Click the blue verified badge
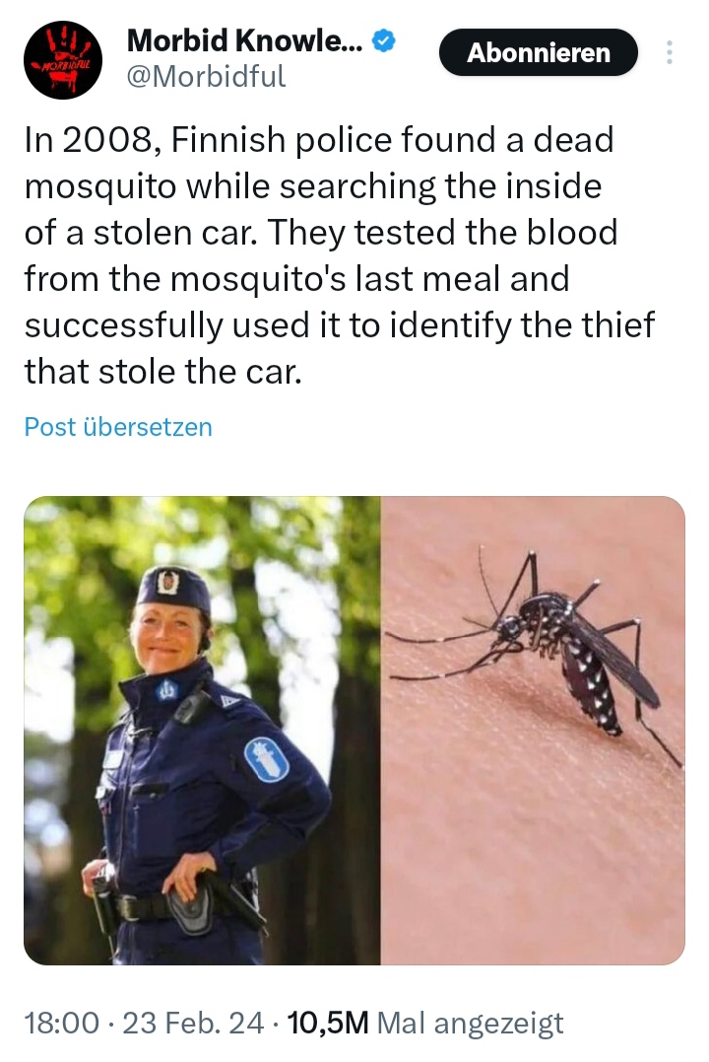This screenshot has width=709, height=1062. tap(384, 41)
